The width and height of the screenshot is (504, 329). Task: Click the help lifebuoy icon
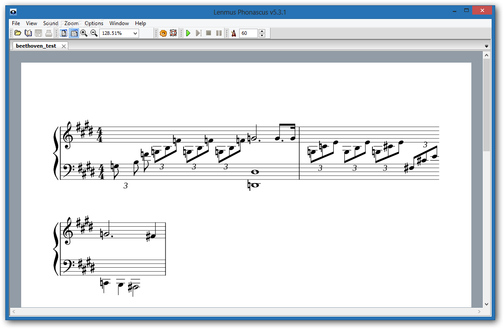pos(173,33)
